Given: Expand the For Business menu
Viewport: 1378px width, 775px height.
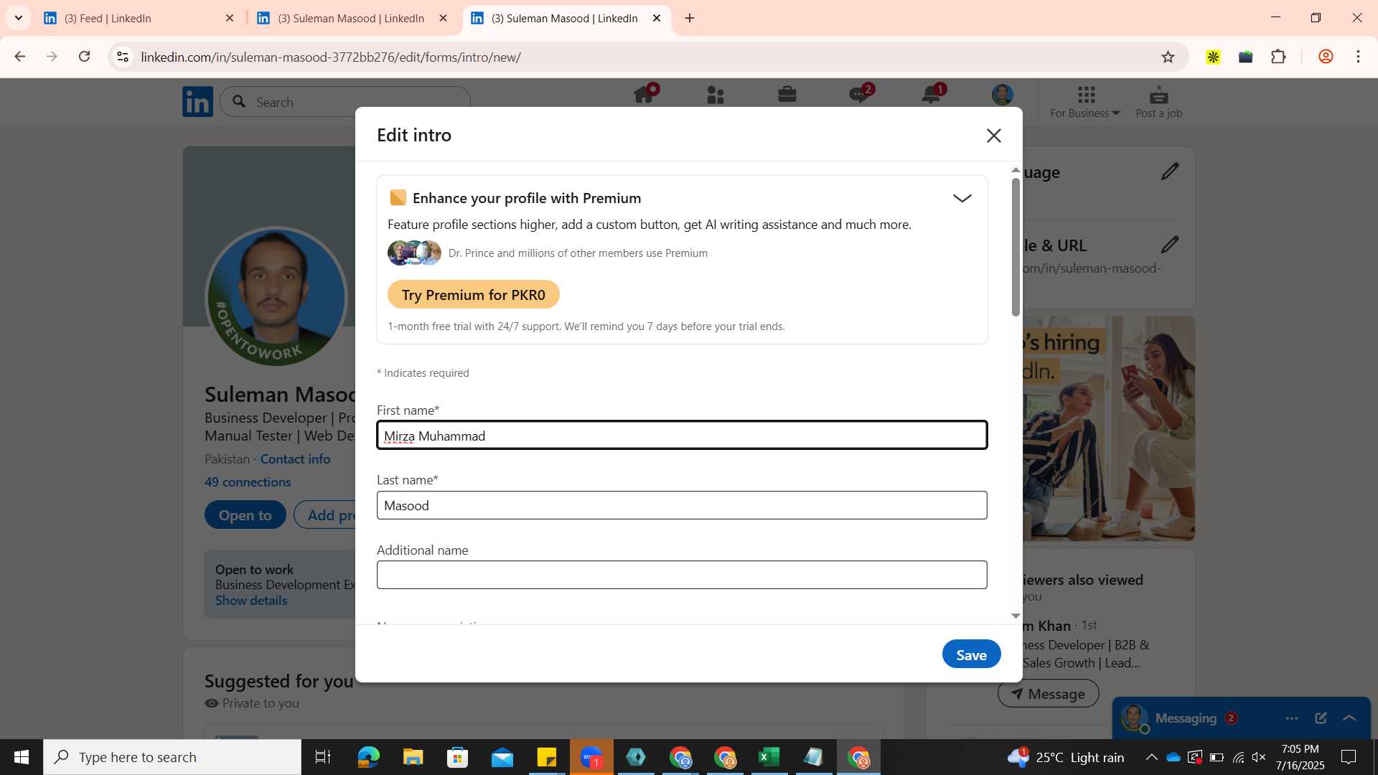Looking at the screenshot, I should (1085, 102).
